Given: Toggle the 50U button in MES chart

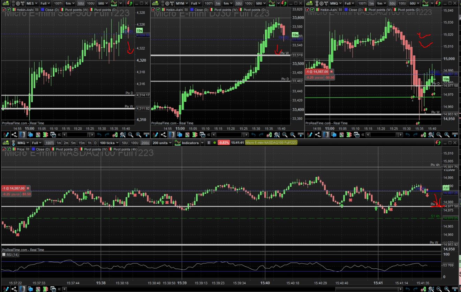Looking at the screenshot, I should 81,3.
